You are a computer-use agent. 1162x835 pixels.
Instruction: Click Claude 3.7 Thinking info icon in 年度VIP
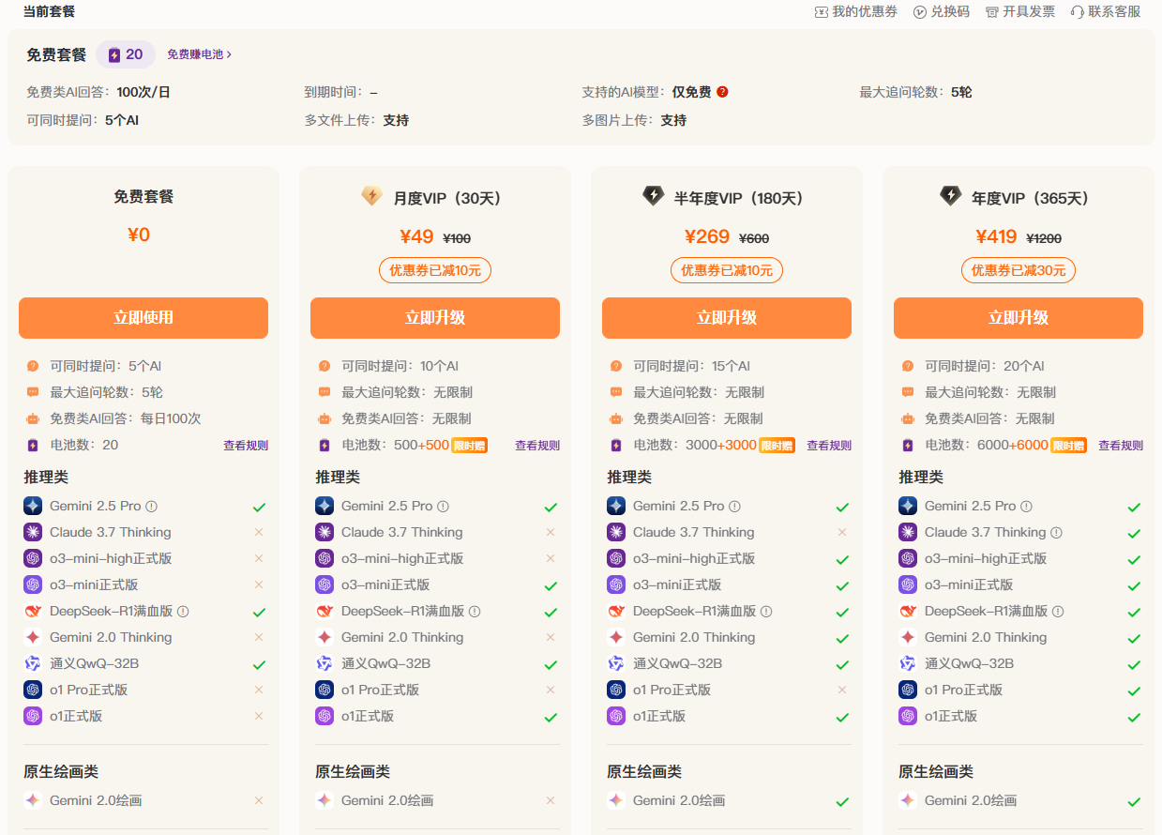(x=1056, y=533)
